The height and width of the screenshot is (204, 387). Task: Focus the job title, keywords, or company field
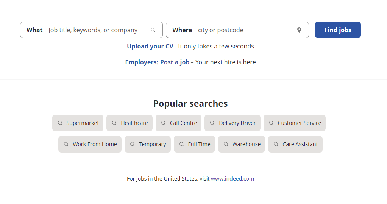(x=95, y=30)
